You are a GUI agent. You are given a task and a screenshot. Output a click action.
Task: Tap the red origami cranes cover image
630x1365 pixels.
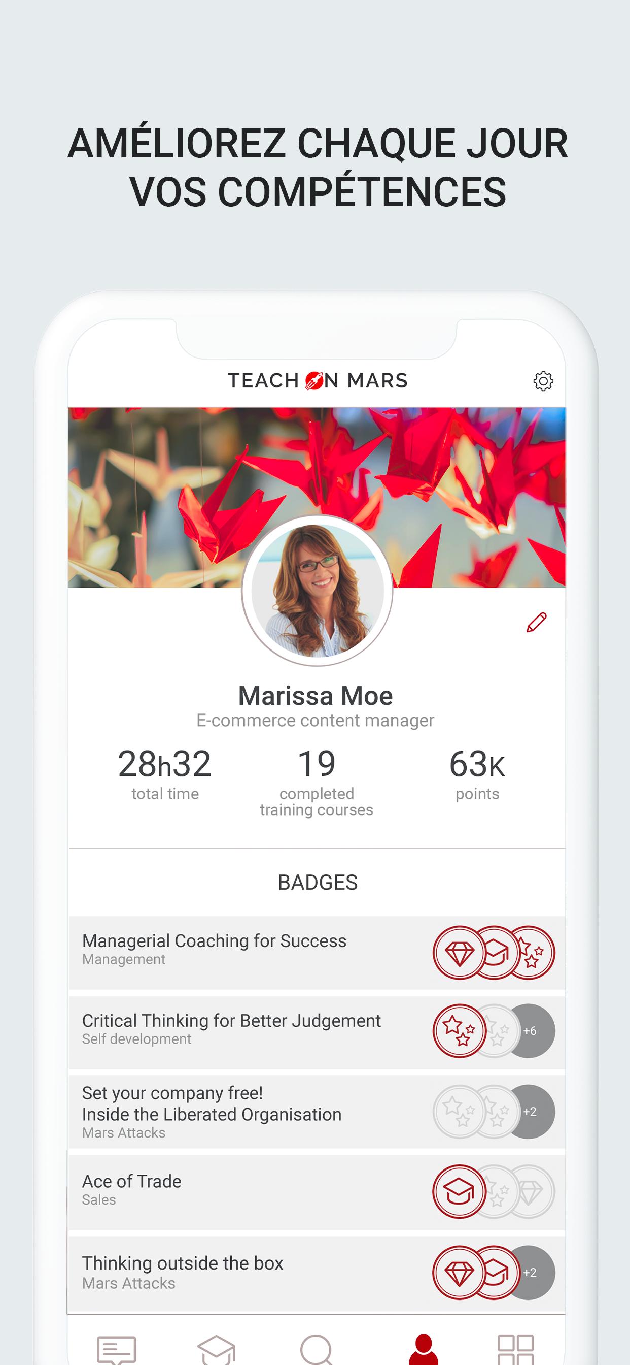tap(317, 497)
